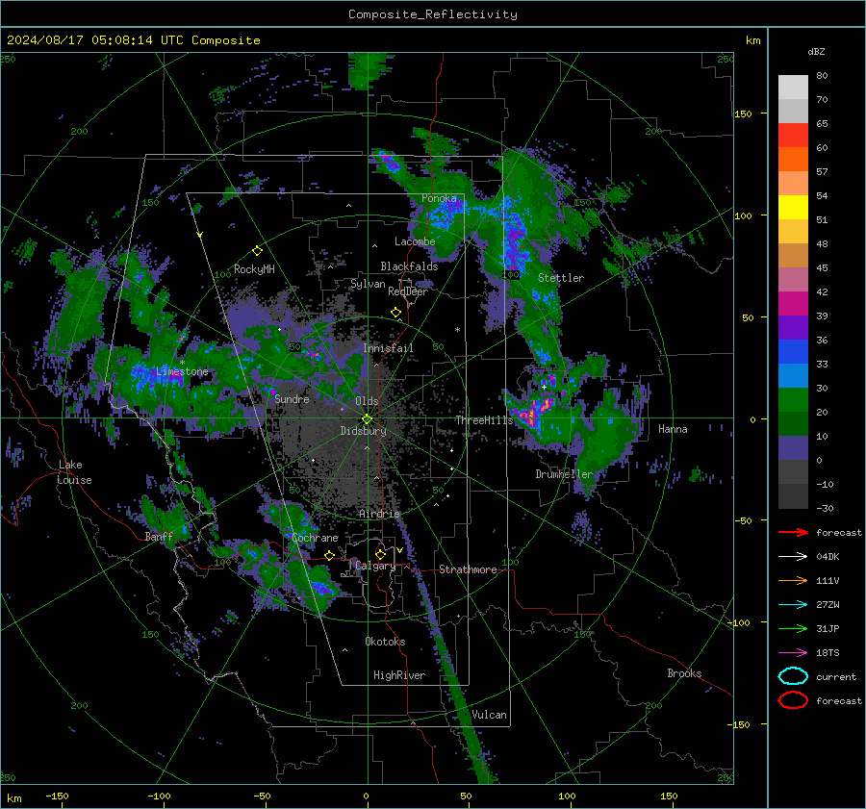Viewport: 866px width, 809px height.
Task: Click the yellow diamond marker above RockyMH
Action: [x=257, y=251]
